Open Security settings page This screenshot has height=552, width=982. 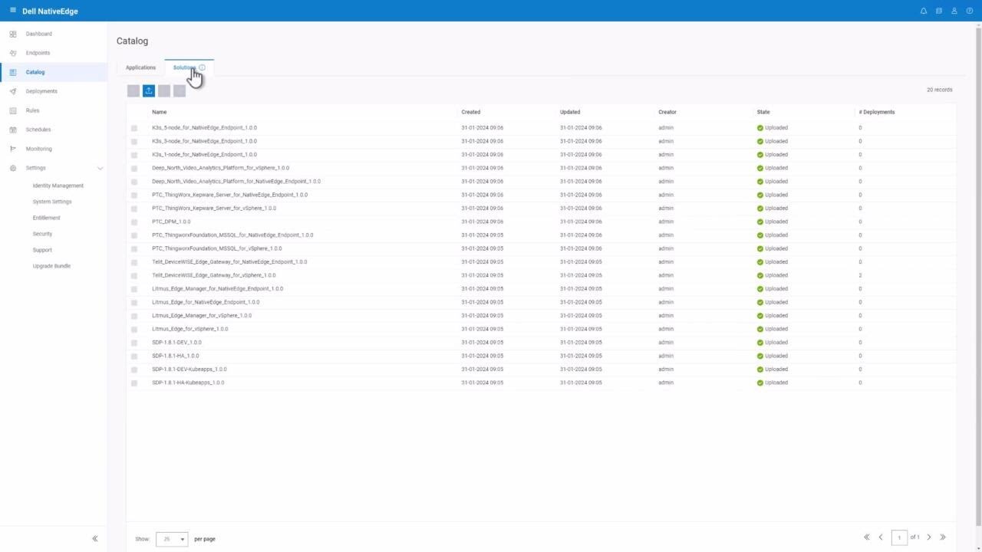click(x=43, y=234)
